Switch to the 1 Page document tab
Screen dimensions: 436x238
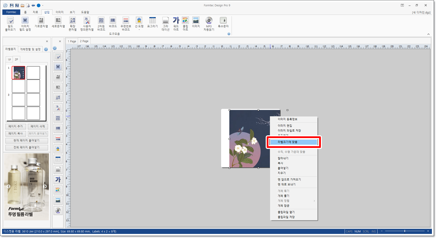(x=72, y=41)
